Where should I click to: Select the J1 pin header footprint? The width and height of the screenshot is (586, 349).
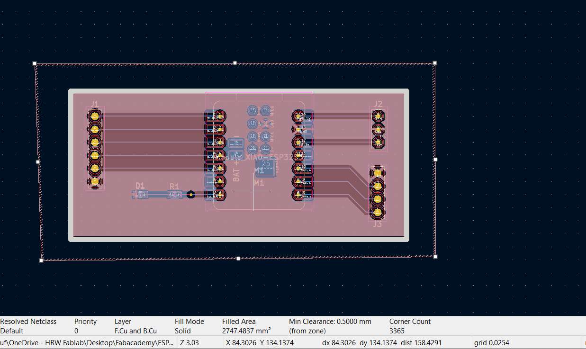95,147
